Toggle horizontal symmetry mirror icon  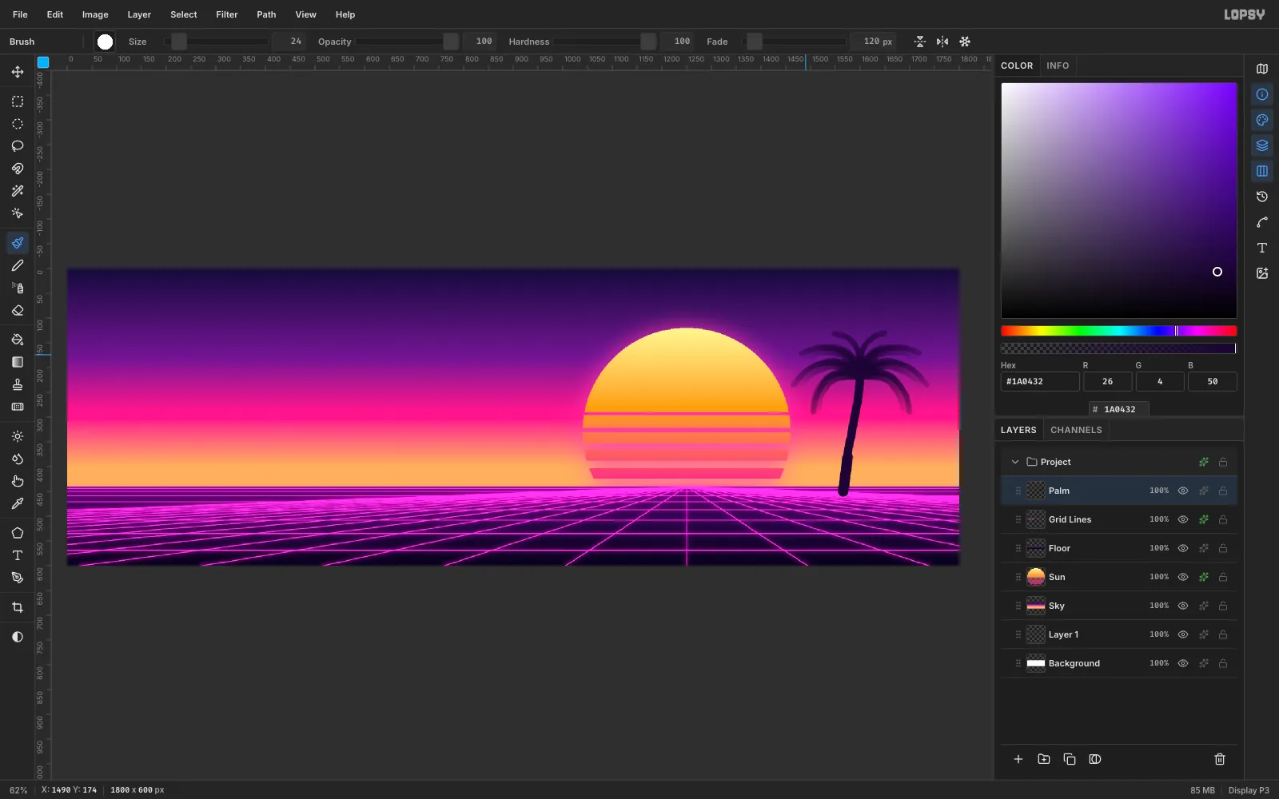tap(942, 42)
